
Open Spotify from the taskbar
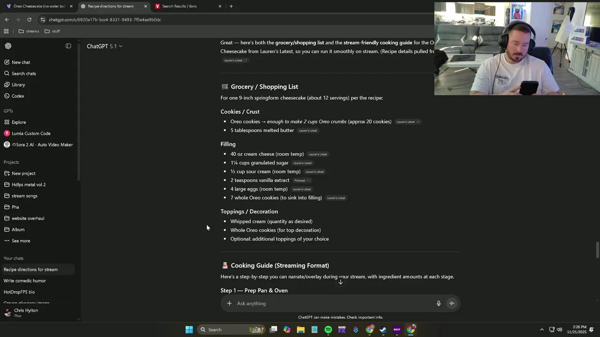click(x=328, y=330)
